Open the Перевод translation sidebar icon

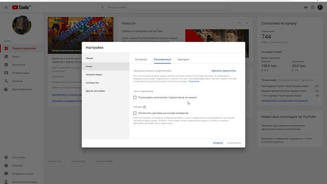6,81
